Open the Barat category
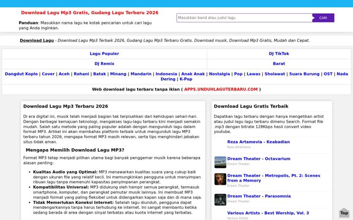Viewport: 353px width, 220px height. coord(279,64)
